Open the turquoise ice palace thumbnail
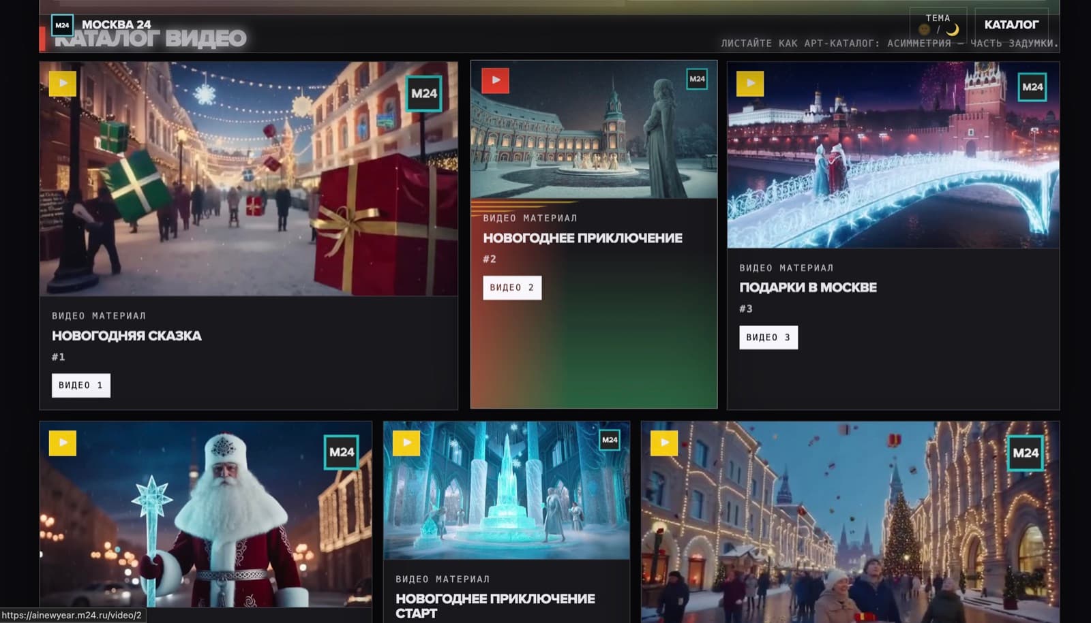 507,490
